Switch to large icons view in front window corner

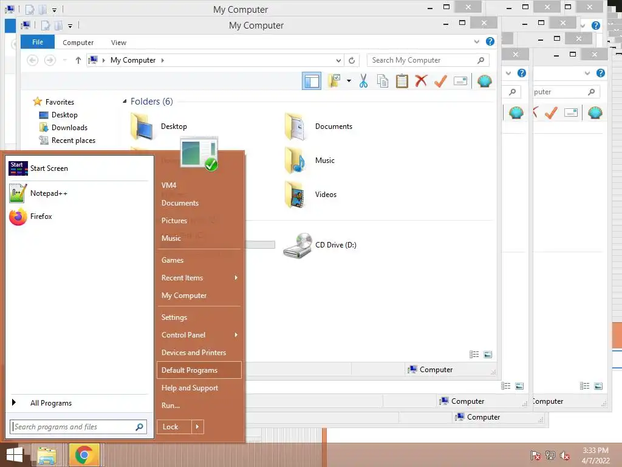(488, 355)
